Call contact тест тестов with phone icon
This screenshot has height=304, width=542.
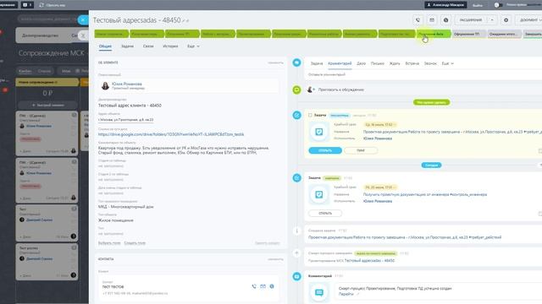[254, 286]
